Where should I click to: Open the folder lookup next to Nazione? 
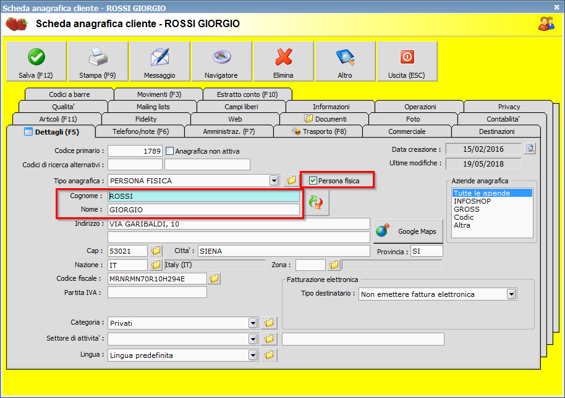pos(156,265)
